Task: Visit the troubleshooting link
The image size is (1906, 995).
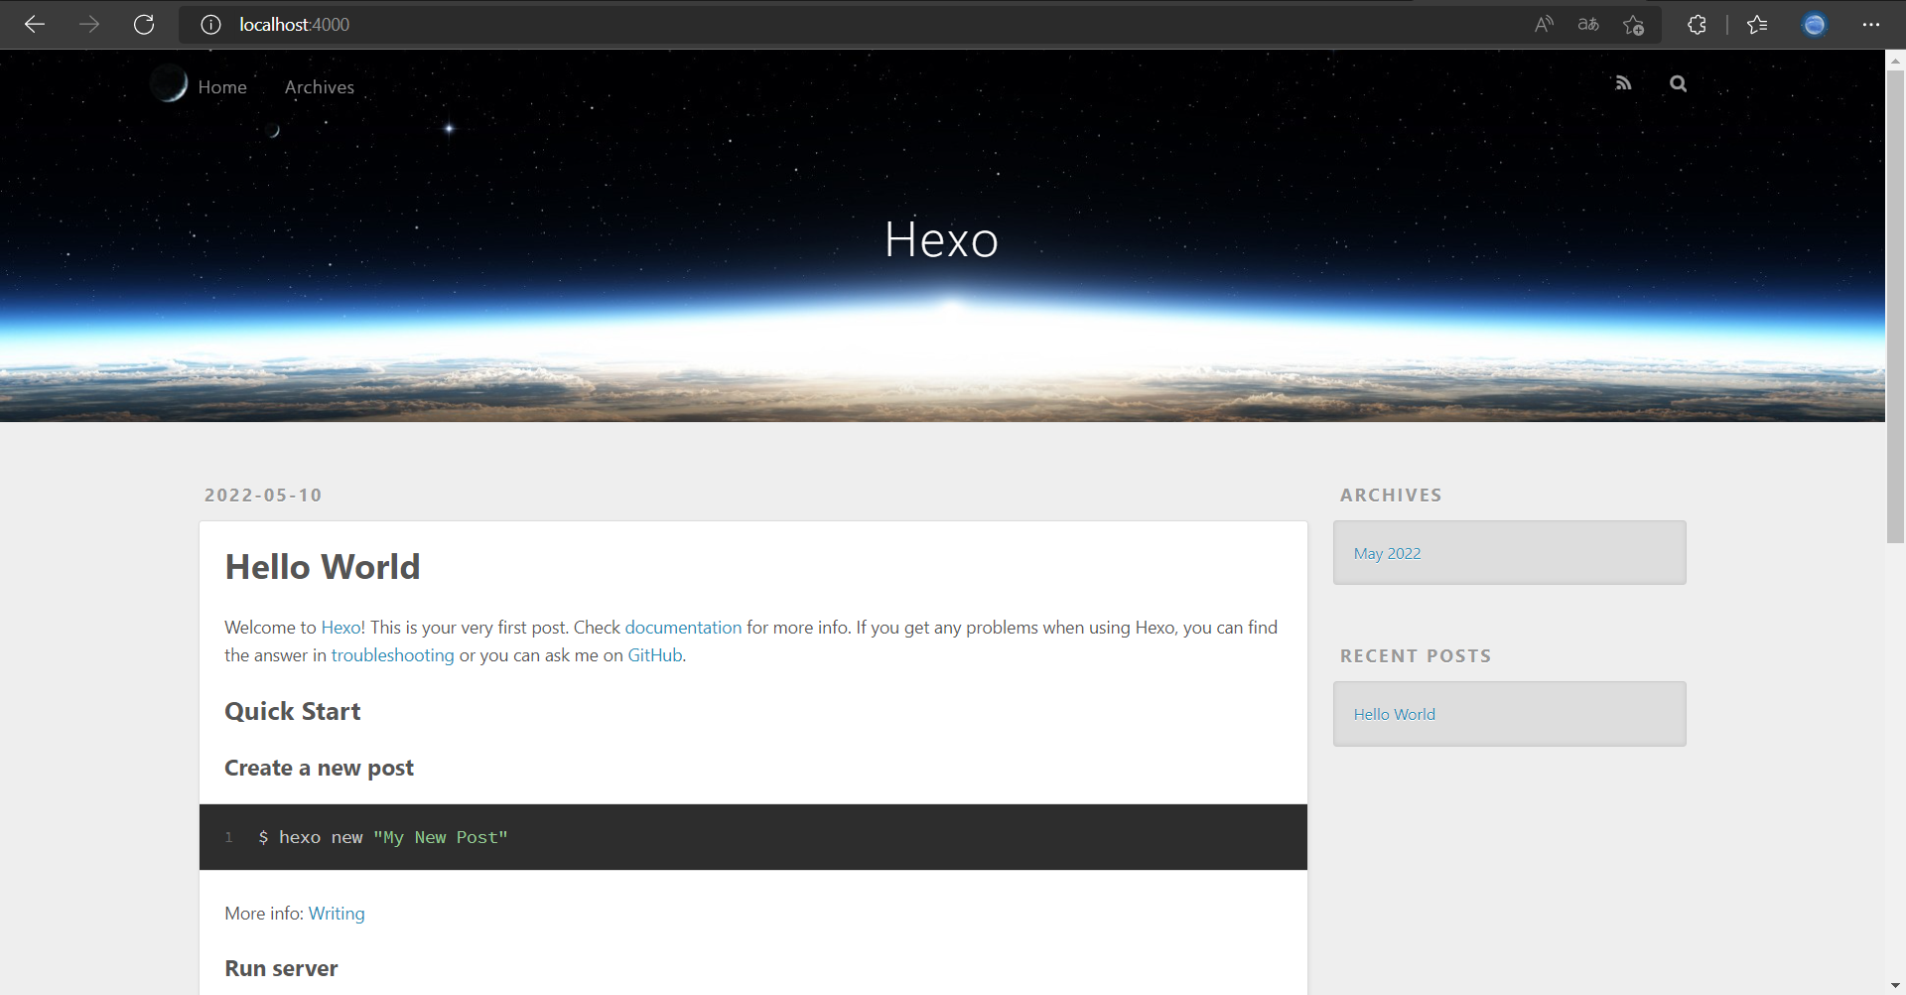Action: coord(393,655)
